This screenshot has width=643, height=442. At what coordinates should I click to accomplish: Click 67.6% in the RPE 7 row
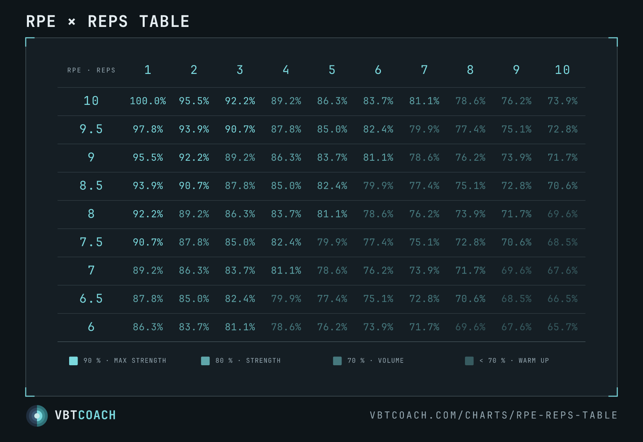coord(563,270)
